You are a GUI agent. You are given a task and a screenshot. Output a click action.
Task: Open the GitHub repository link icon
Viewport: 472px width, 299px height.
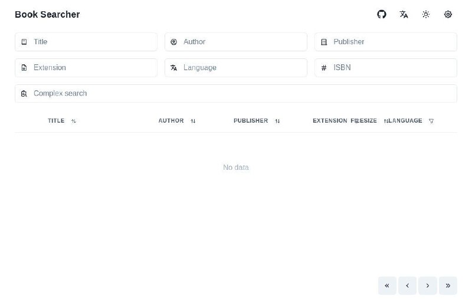tap(382, 14)
